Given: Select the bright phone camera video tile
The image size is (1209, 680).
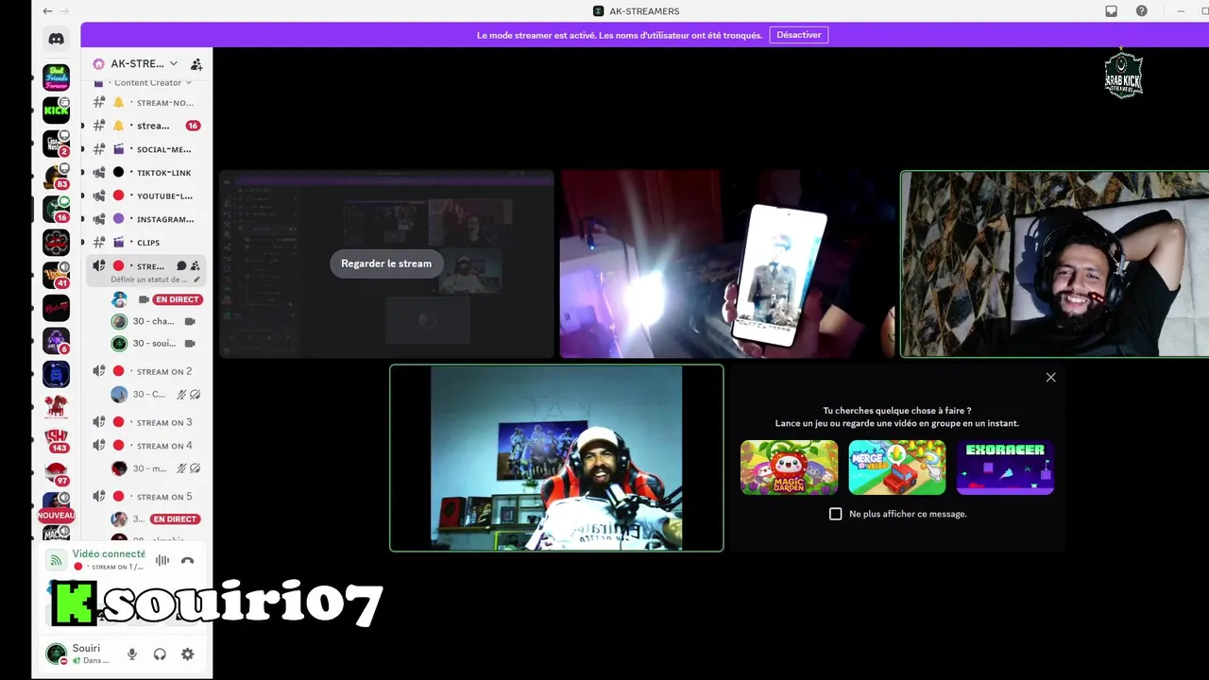Looking at the screenshot, I should [x=727, y=264].
